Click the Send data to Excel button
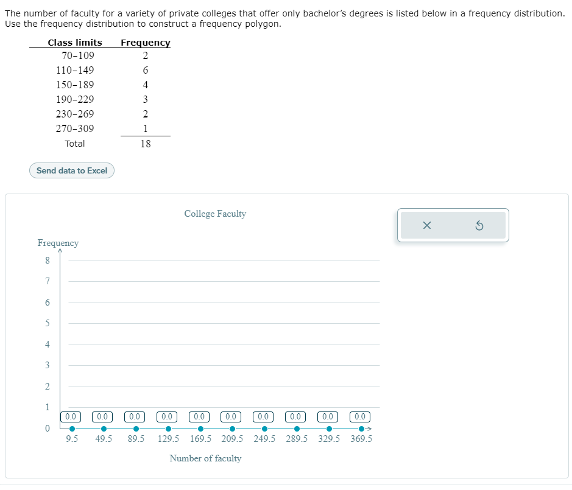The height and width of the screenshot is (490, 572). 71,170
